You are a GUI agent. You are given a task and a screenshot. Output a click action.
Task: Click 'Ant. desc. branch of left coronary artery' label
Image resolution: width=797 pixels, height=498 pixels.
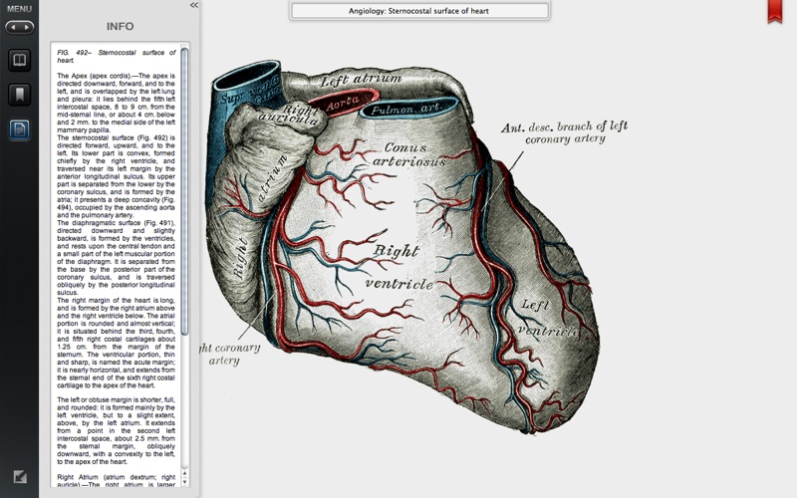tap(564, 132)
